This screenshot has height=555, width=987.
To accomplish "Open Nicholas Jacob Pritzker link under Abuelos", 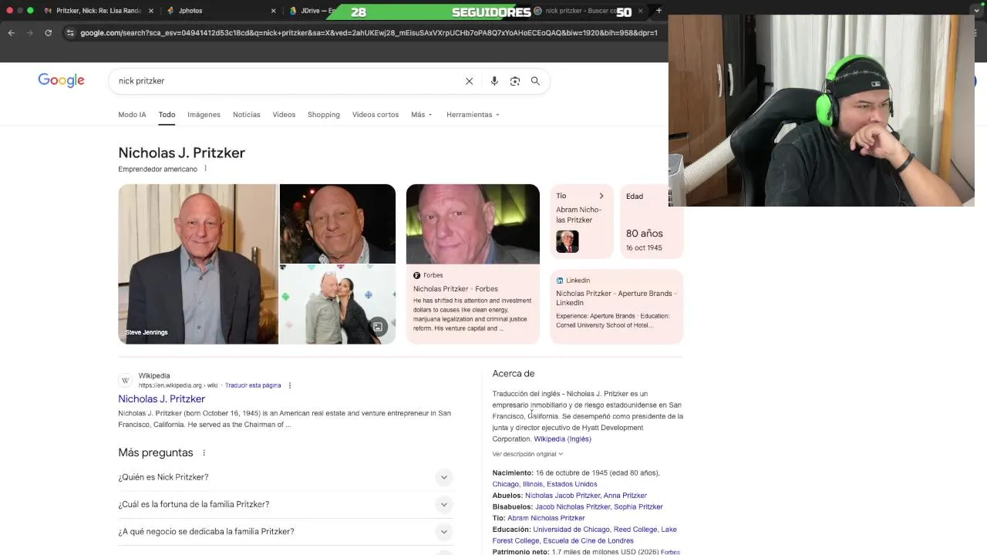I will coord(562,496).
